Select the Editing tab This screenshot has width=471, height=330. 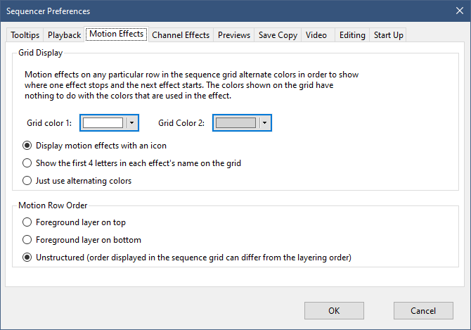[x=352, y=35]
